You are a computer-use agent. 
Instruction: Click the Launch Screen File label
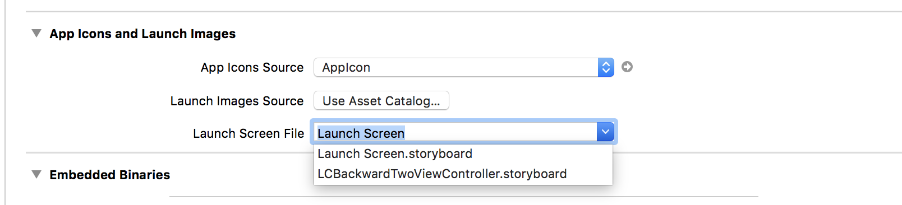248,133
